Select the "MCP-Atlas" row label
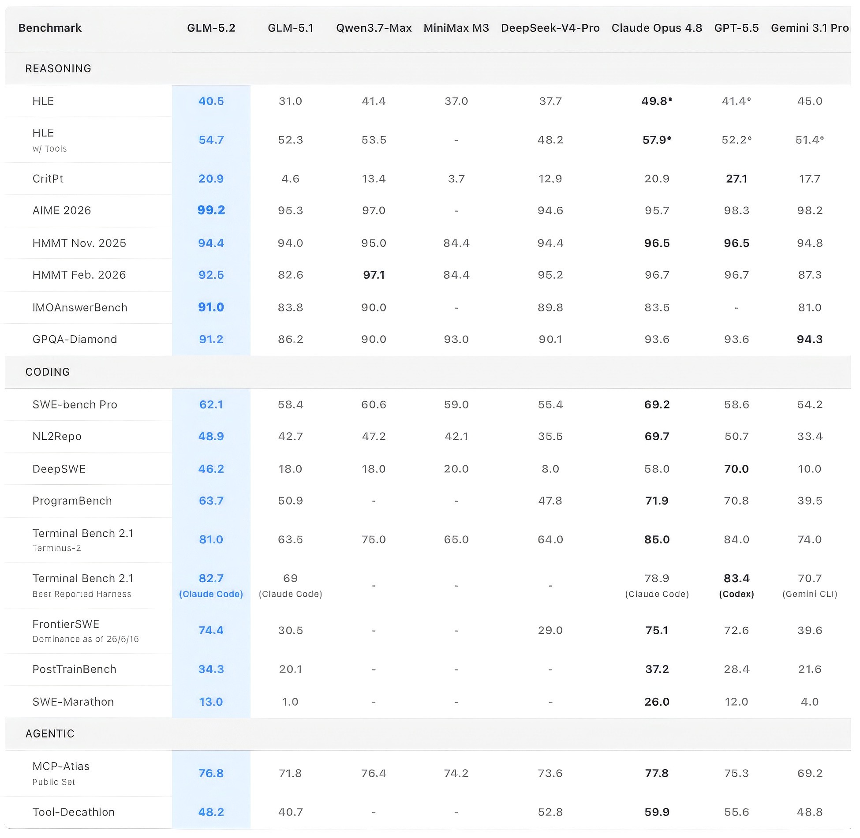Viewport: 860px width, 838px height. pyautogui.click(x=61, y=767)
